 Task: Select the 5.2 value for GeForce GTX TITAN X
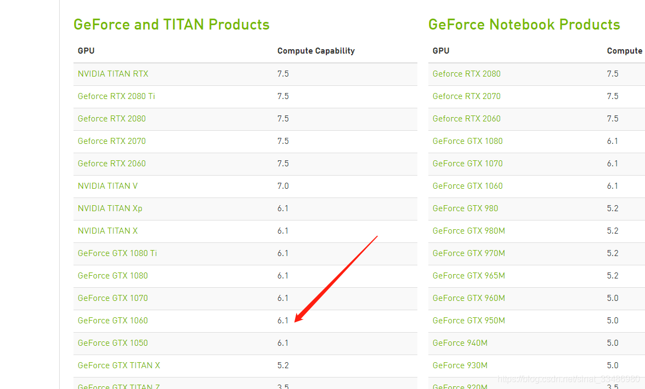tap(283, 365)
